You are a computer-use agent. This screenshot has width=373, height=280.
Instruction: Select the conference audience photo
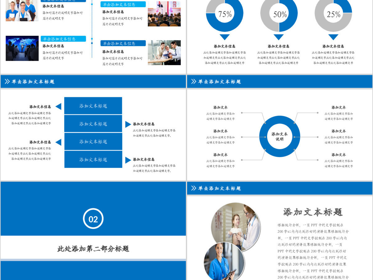coord(164,14)
